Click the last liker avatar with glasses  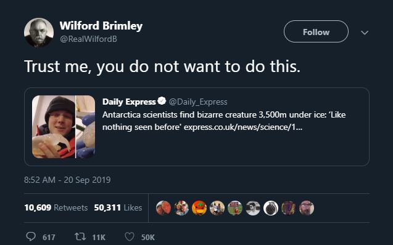click(306, 208)
